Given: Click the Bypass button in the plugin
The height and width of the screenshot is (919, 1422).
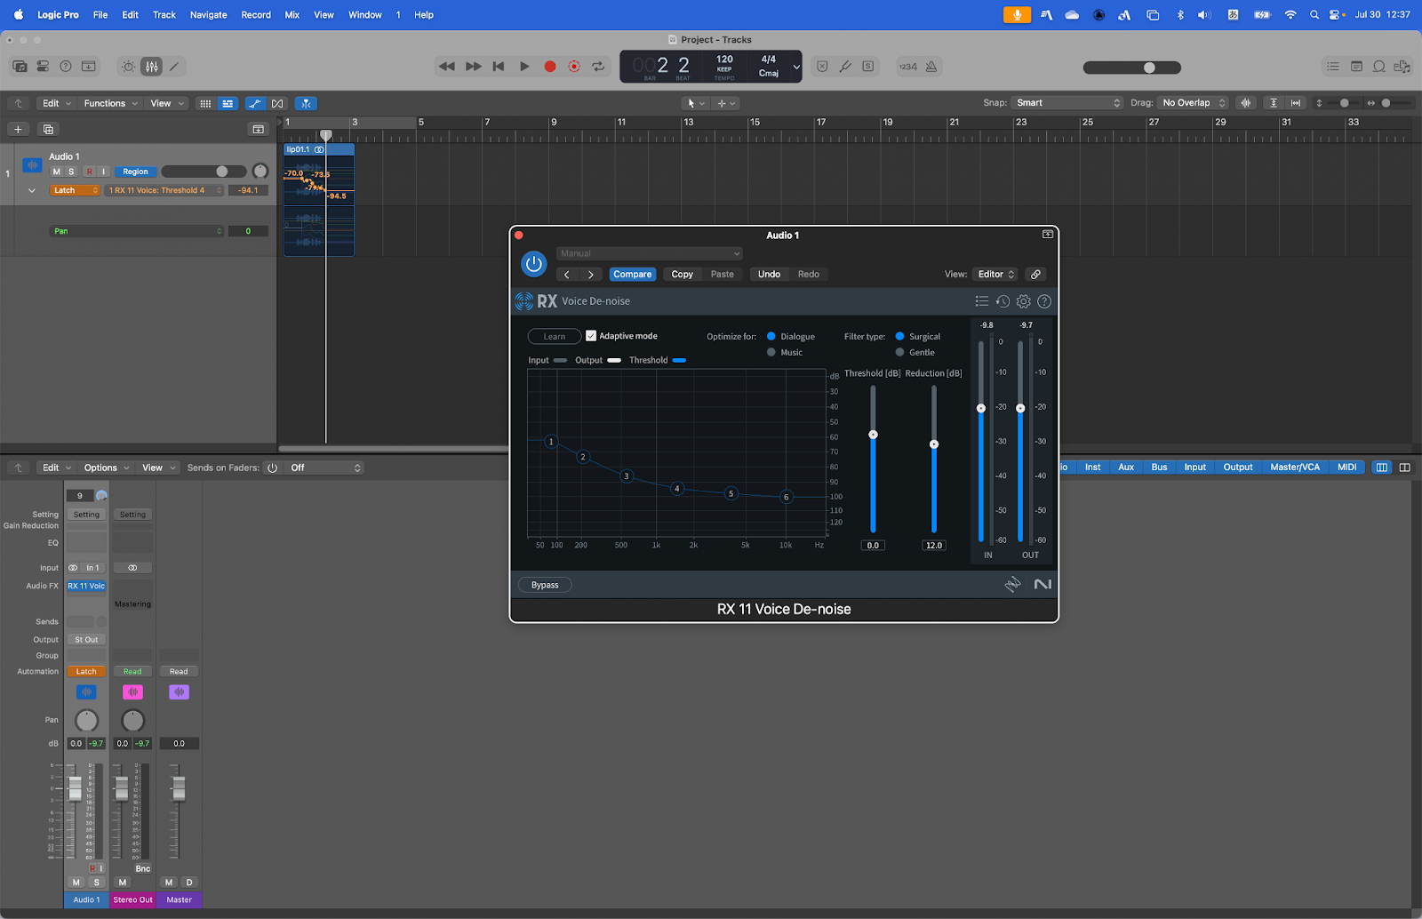Looking at the screenshot, I should tap(545, 585).
